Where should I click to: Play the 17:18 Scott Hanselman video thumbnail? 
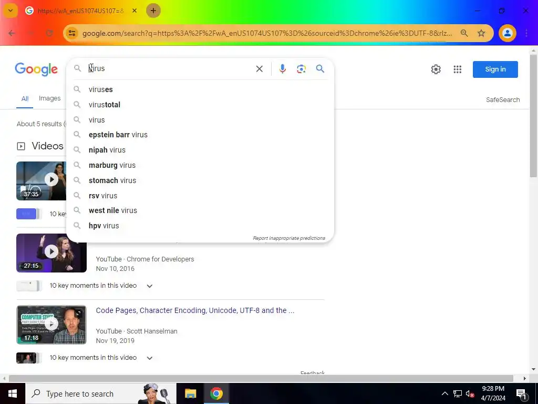coord(51,325)
